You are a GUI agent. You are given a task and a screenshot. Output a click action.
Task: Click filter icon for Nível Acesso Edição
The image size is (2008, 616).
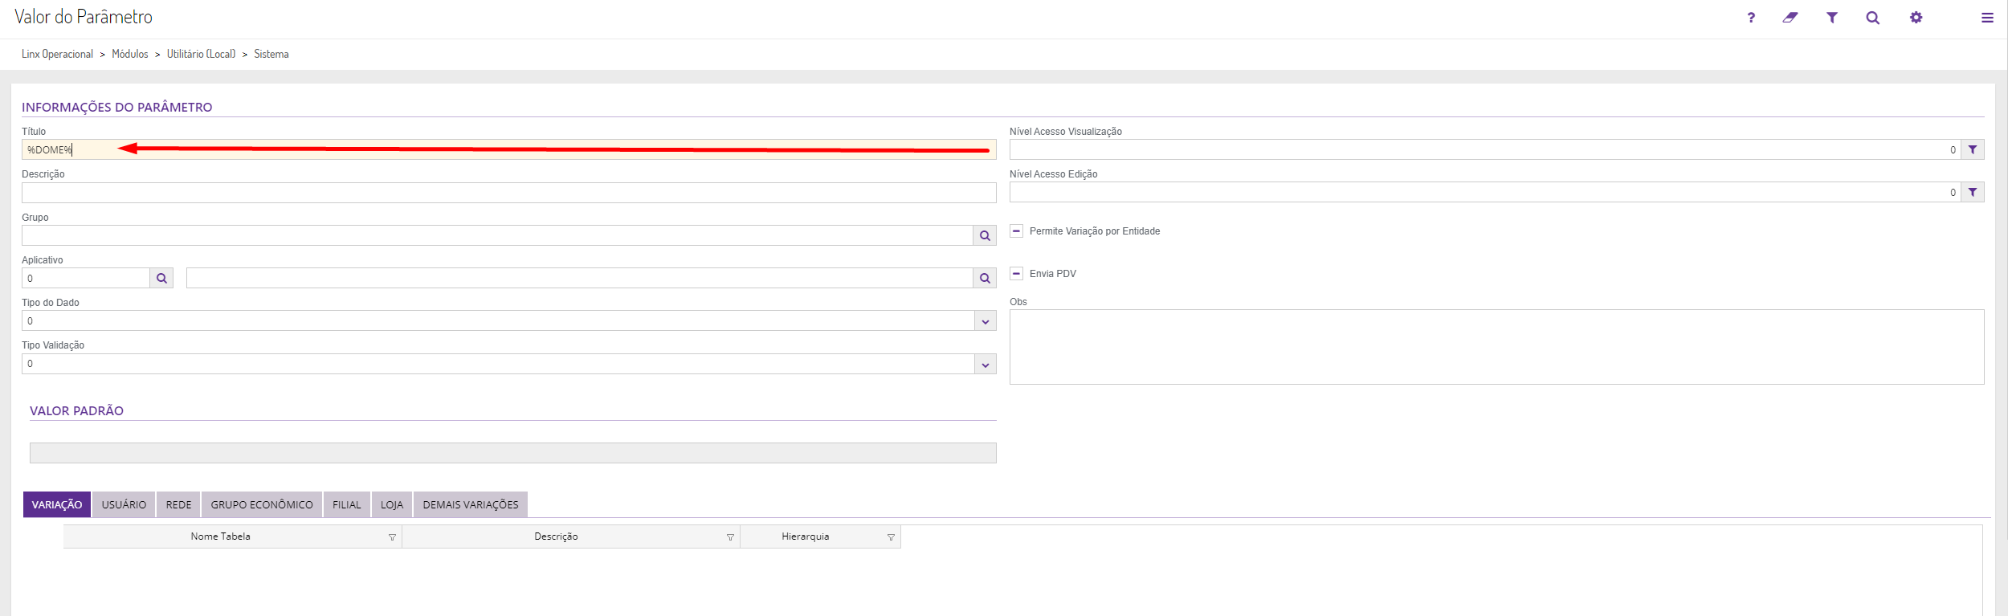tap(1973, 192)
